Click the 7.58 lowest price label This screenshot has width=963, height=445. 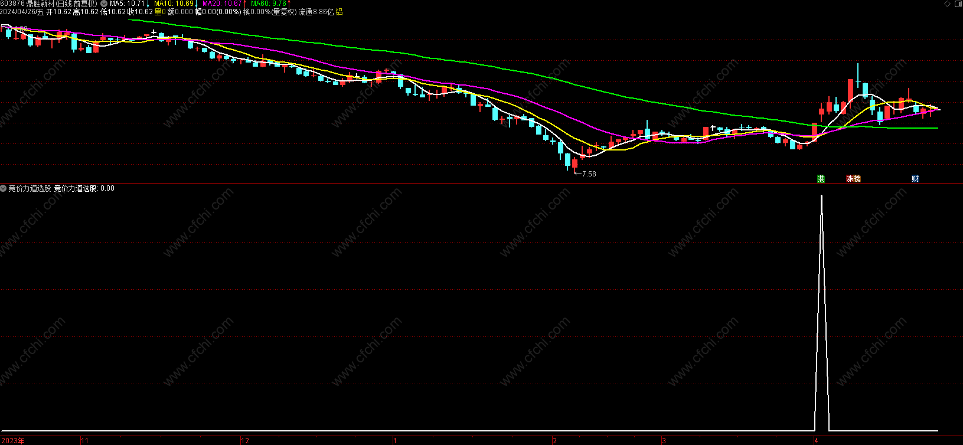(589, 174)
